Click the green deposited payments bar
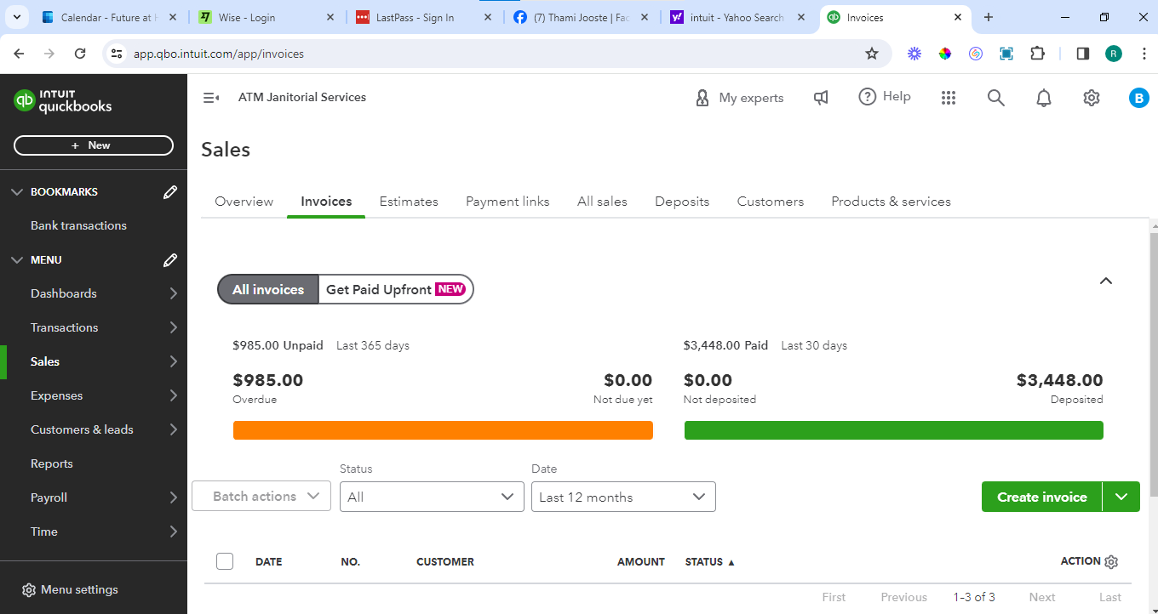Screen dimensions: 1158x614 [x=894, y=430]
